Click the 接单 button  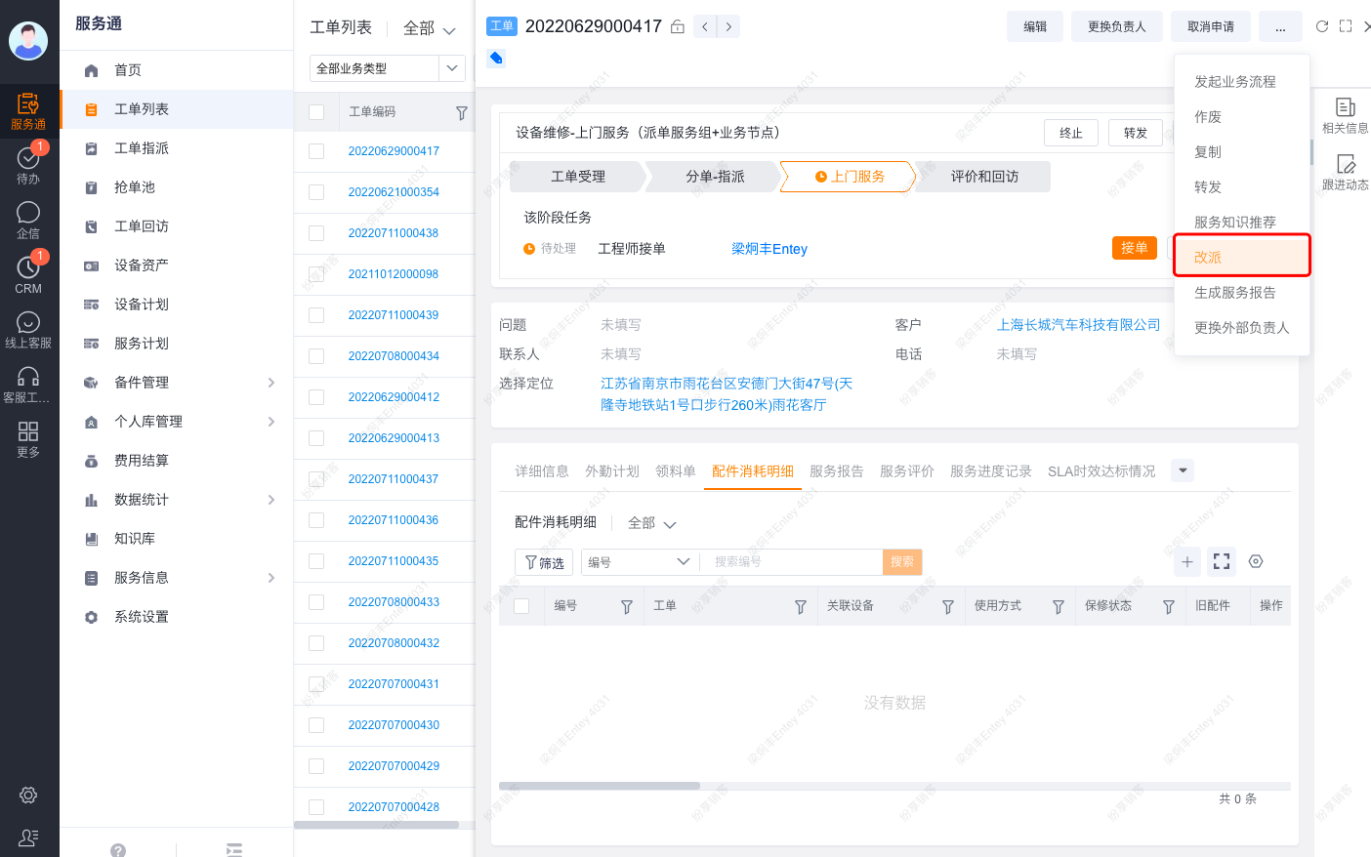click(x=1135, y=248)
